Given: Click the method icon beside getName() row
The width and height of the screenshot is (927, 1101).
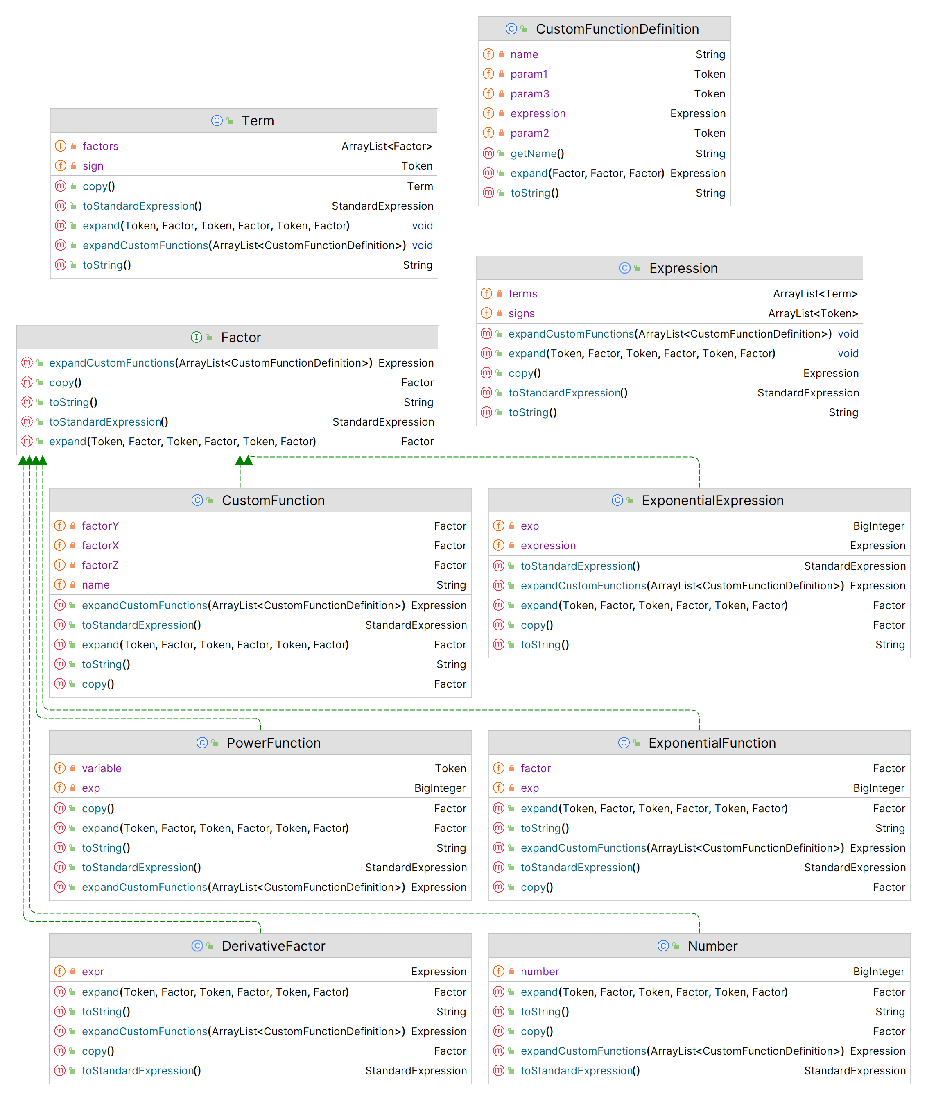Looking at the screenshot, I should (x=488, y=154).
